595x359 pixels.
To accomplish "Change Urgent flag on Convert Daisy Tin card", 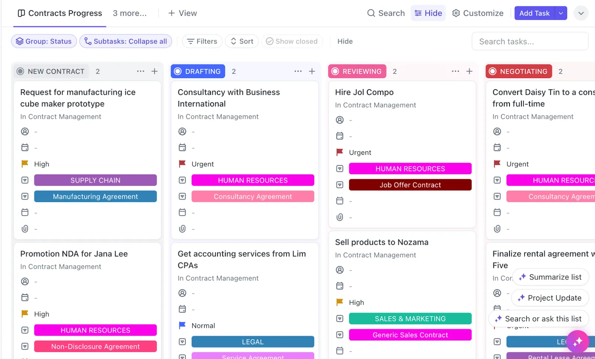I will coord(497,164).
